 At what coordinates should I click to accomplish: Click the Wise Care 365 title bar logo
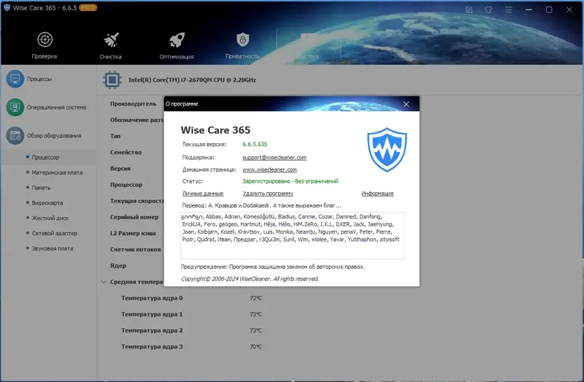(x=7, y=7)
